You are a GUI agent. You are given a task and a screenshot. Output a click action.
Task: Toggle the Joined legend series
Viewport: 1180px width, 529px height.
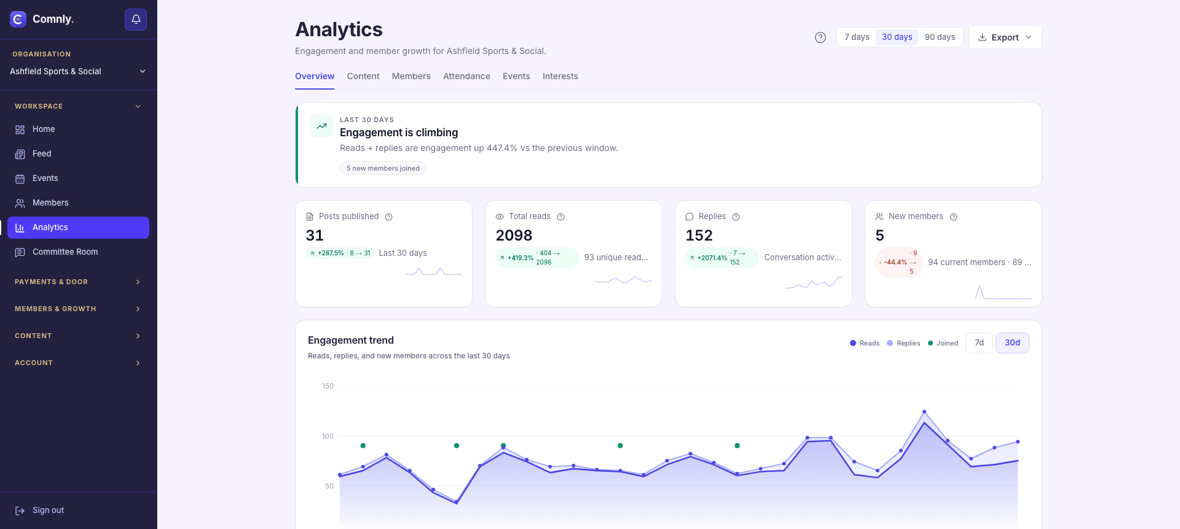click(943, 343)
